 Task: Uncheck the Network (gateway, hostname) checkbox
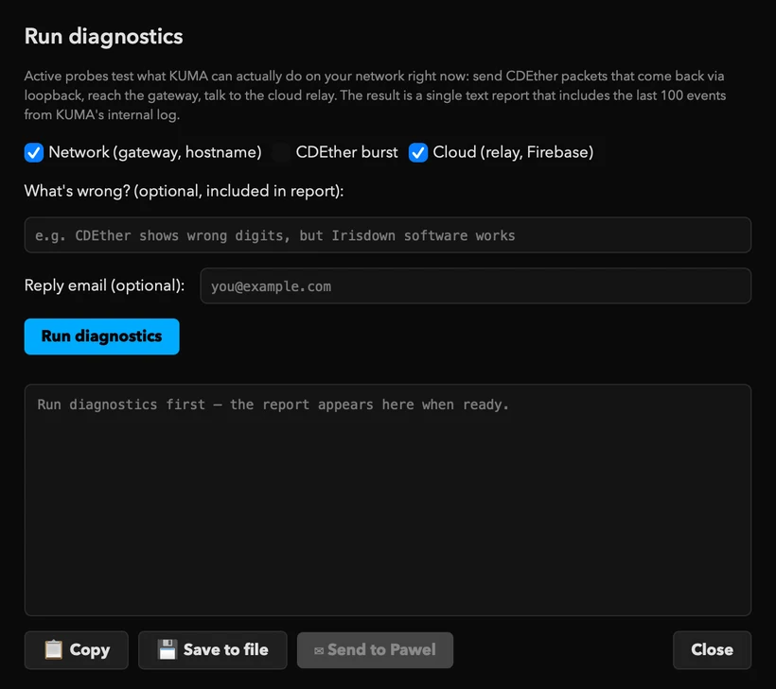point(34,153)
